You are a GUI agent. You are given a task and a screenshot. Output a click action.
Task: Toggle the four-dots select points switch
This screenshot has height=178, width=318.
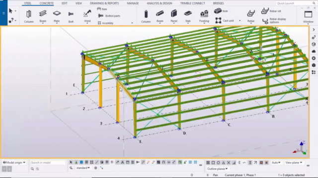click(x=91, y=162)
